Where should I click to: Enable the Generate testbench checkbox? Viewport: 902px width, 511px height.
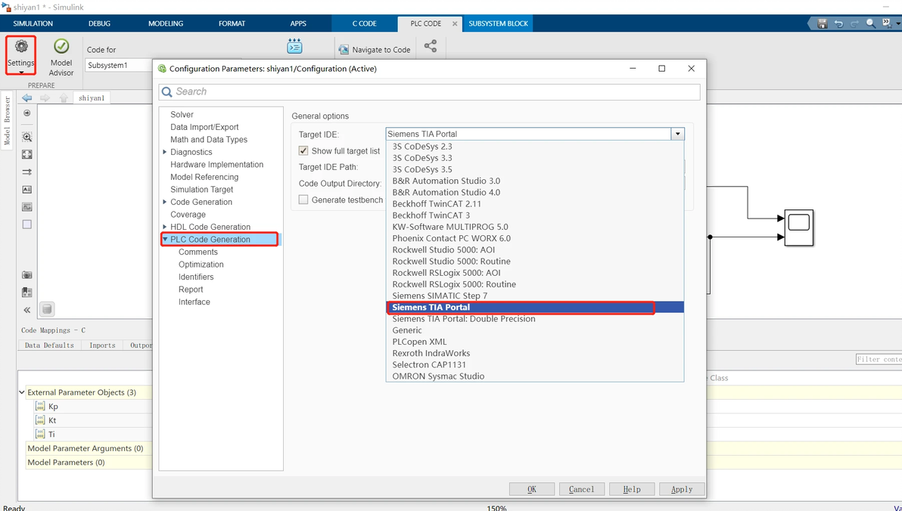[303, 200]
